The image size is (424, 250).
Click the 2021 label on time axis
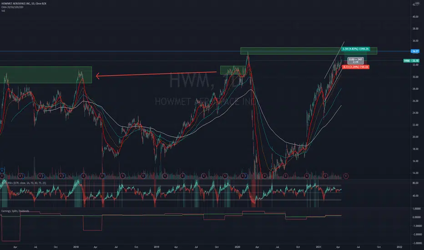pyautogui.click(x=318, y=247)
